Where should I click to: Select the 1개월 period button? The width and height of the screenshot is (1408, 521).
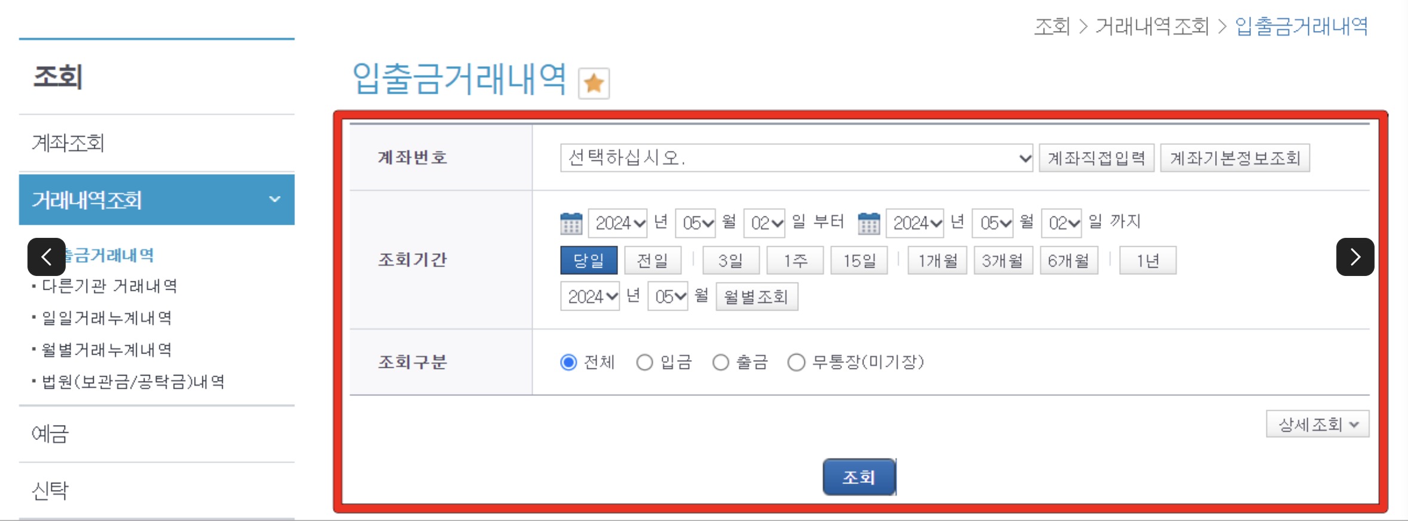pos(937,260)
